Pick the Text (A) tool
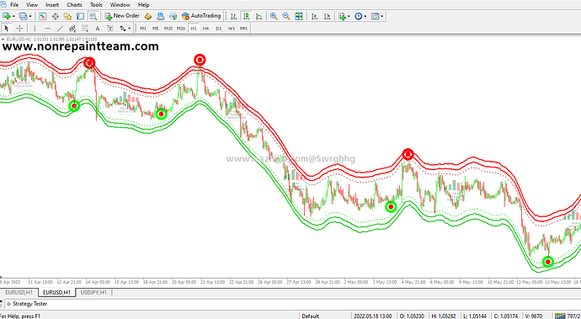Viewport: 581px width, 319px height. (x=98, y=28)
